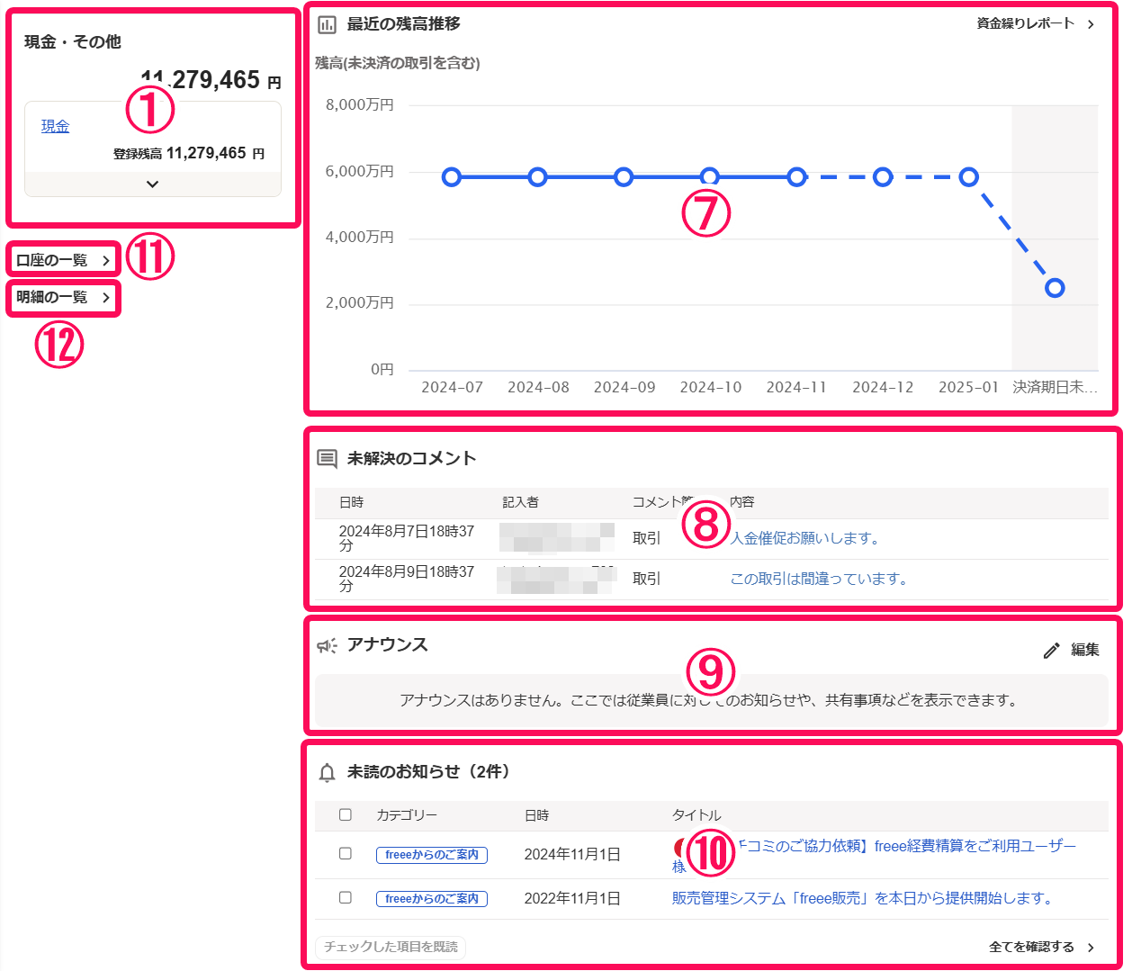Click 2024年8月9日18時37分 comment date

click(407, 579)
